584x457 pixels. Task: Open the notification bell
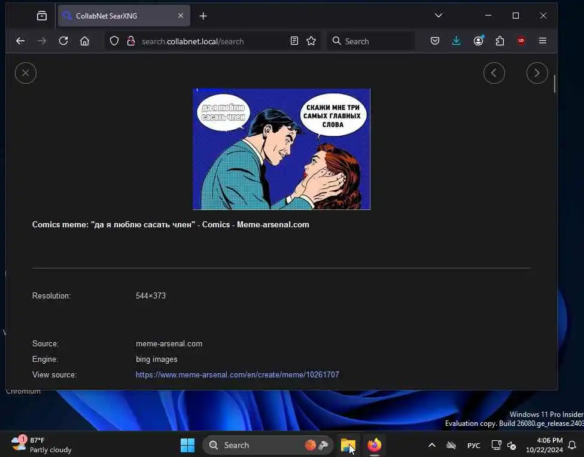572,445
